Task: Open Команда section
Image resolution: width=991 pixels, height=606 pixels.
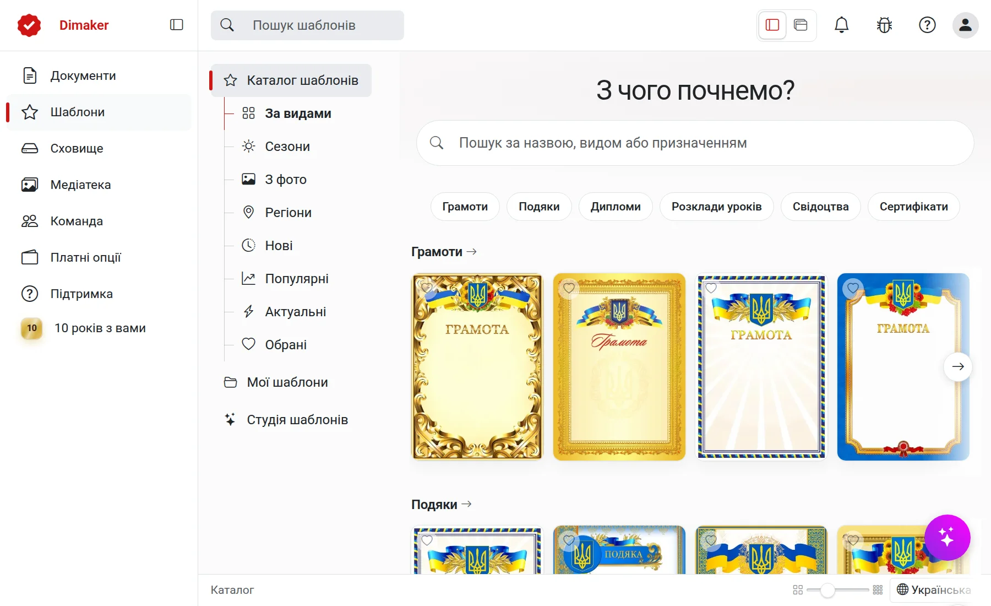Action: click(99, 221)
